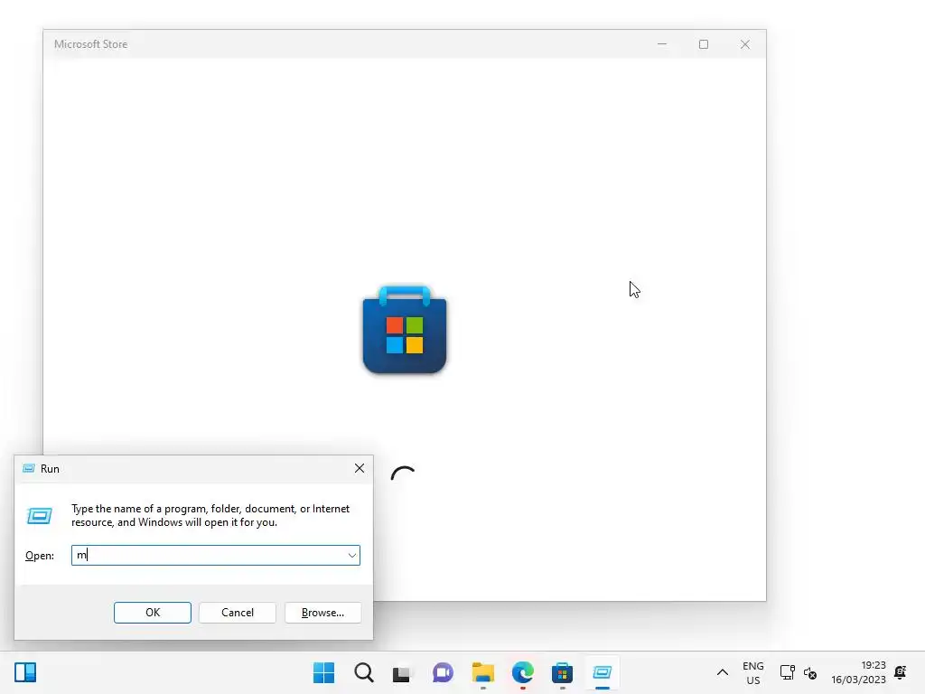Open Task View on the taskbar

402,673
